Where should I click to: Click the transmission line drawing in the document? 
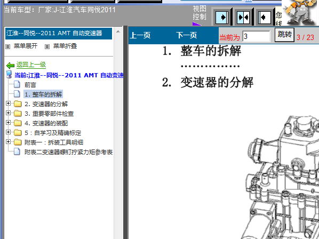281,177
